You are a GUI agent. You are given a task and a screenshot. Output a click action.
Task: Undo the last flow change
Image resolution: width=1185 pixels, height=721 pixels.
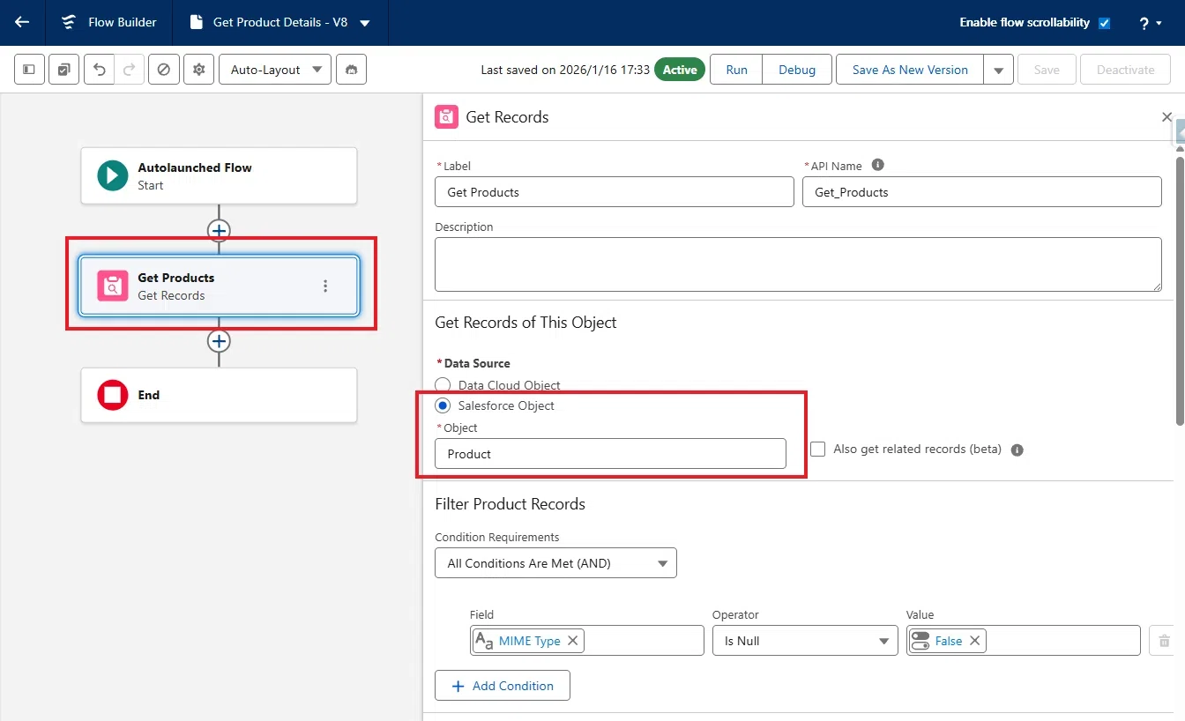coord(99,70)
